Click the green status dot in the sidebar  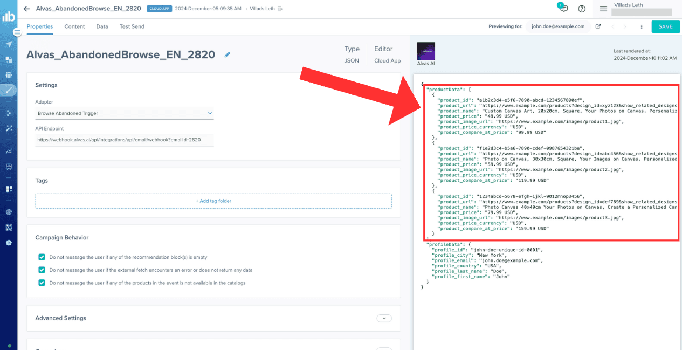(9, 345)
